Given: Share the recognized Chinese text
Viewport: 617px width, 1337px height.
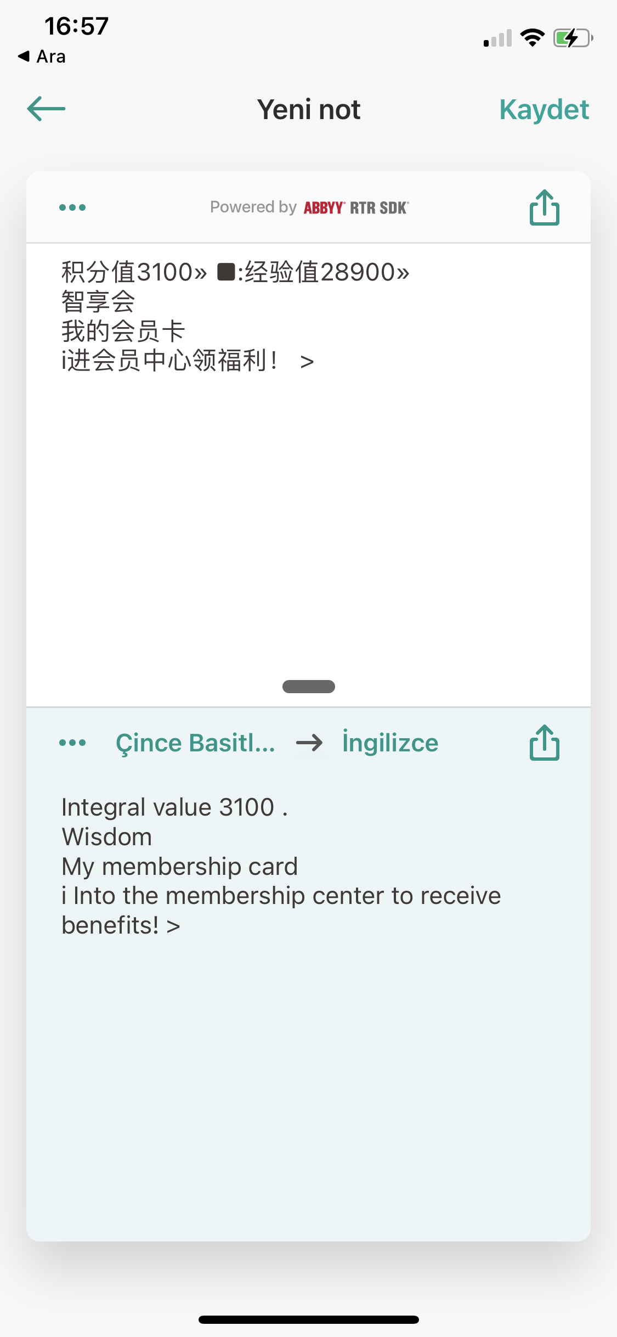Looking at the screenshot, I should point(545,207).
